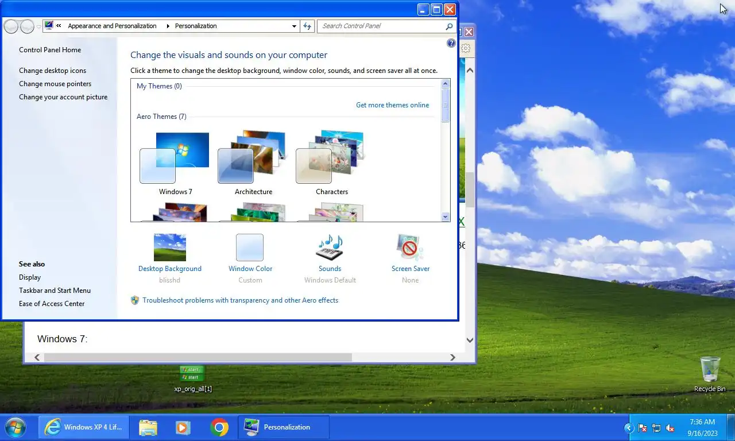This screenshot has width=735, height=441.
Task: Click the theme list scroll-down arrow
Action: [x=446, y=216]
